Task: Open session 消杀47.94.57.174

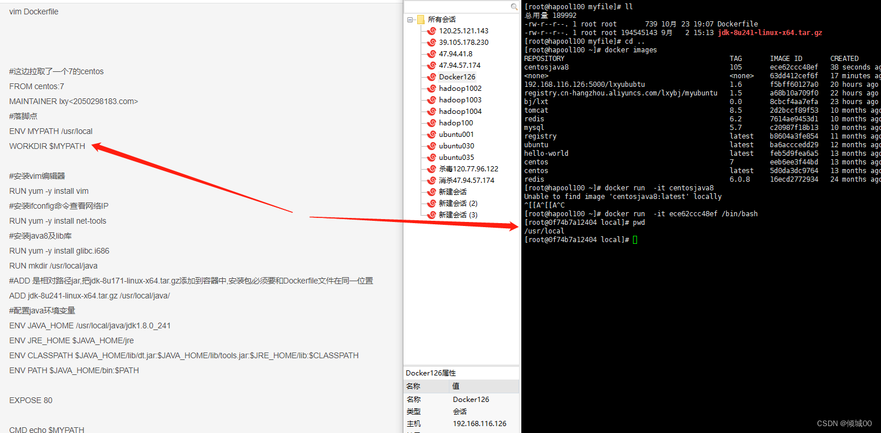Action: [x=467, y=181]
